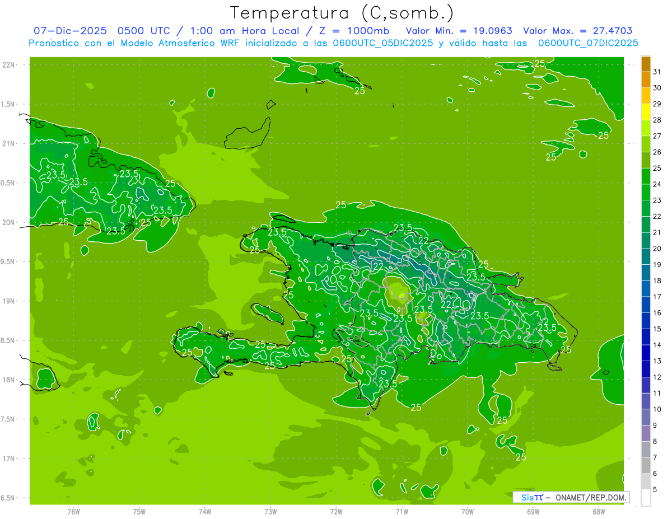The width and height of the screenshot is (672, 519).
Task: Click the '69W' longitude axis label
Action: point(533,512)
